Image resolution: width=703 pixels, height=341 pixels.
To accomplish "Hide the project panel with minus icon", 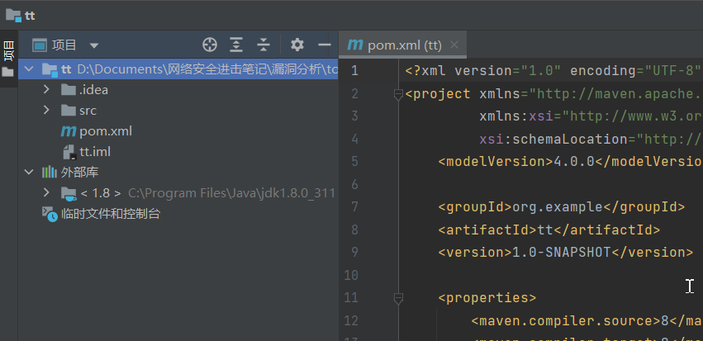I will coord(324,45).
